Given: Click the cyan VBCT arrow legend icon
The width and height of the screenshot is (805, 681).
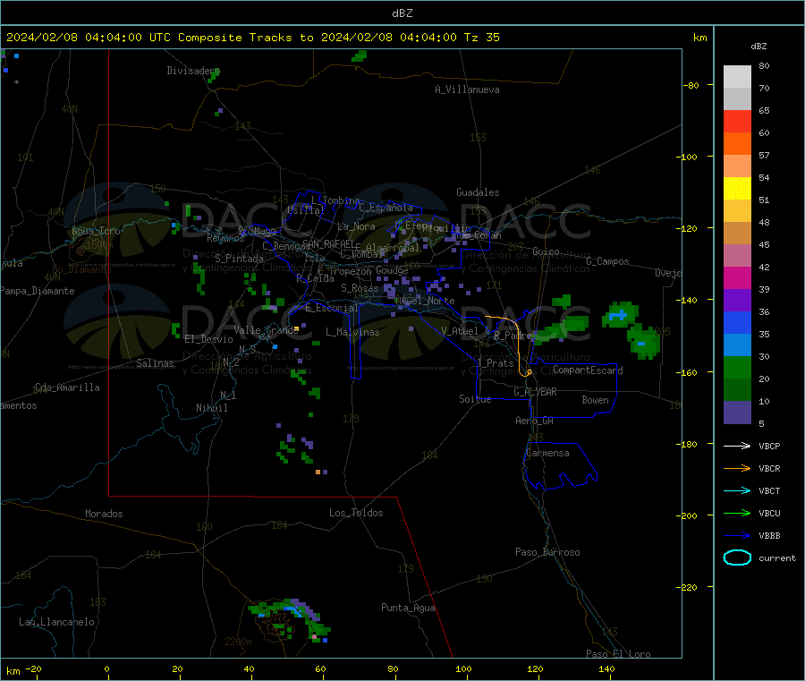Looking at the screenshot, I should pyautogui.click(x=737, y=491).
